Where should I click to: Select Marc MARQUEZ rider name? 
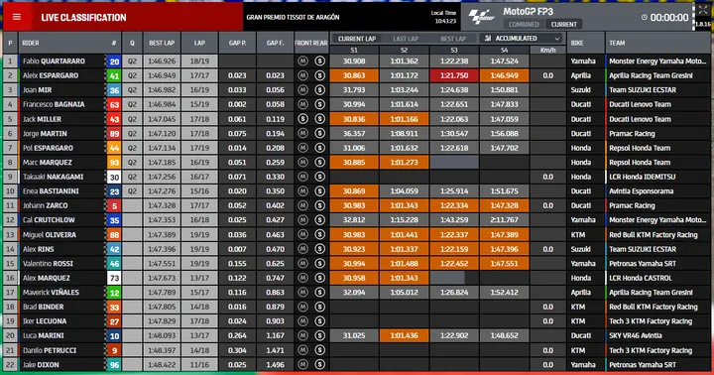48,163
